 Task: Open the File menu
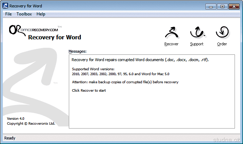click(8, 14)
